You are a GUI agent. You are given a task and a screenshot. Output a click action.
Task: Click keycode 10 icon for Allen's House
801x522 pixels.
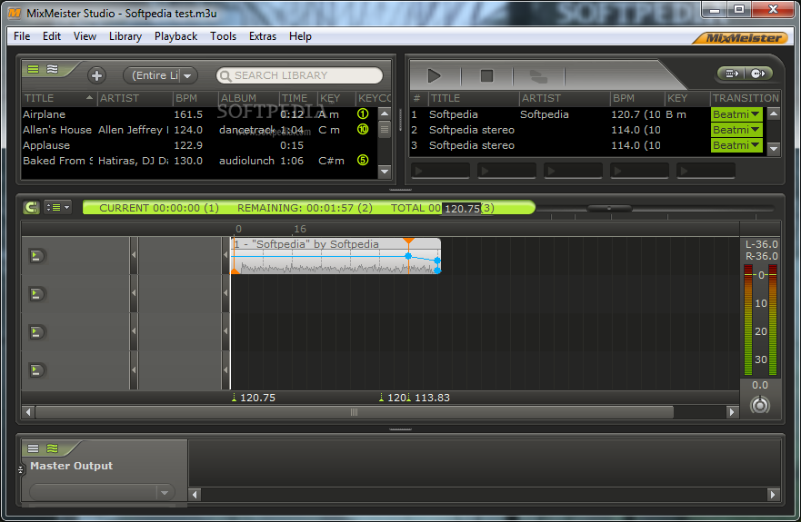coord(363,129)
